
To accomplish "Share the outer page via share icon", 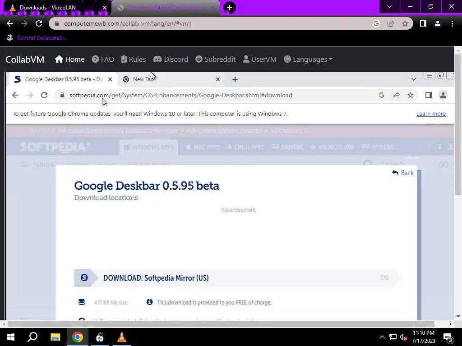I will (391, 23).
